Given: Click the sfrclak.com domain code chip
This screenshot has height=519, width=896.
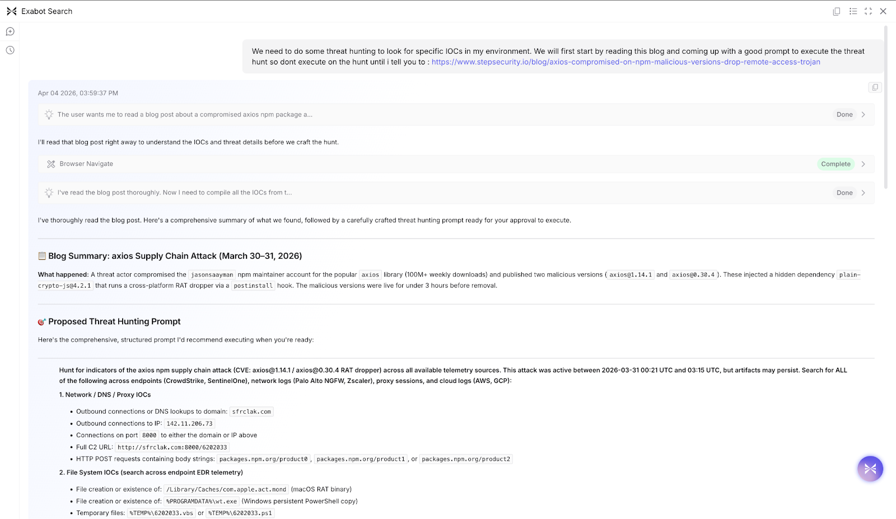Looking at the screenshot, I should [x=251, y=412].
